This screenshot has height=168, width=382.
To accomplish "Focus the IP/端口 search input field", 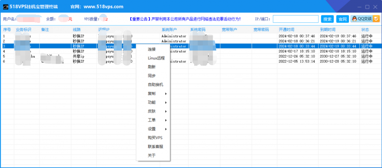I will click(296, 19).
